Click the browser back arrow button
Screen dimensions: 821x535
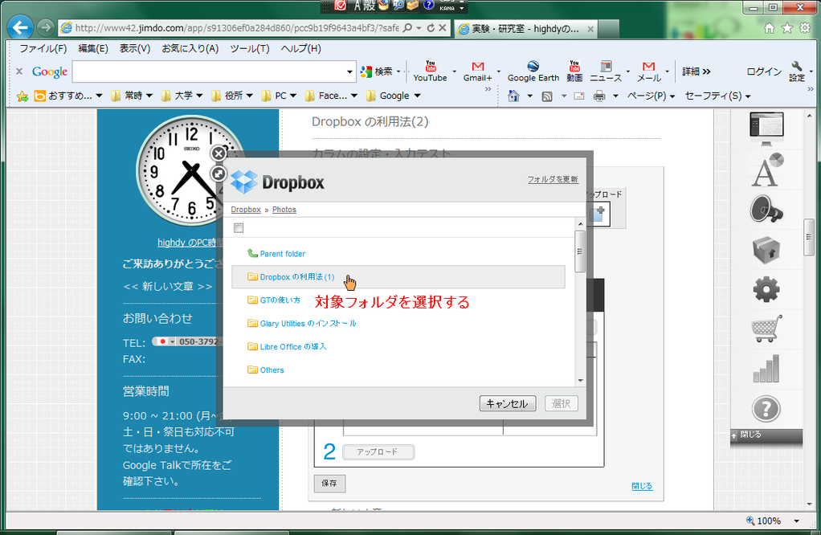point(20,27)
